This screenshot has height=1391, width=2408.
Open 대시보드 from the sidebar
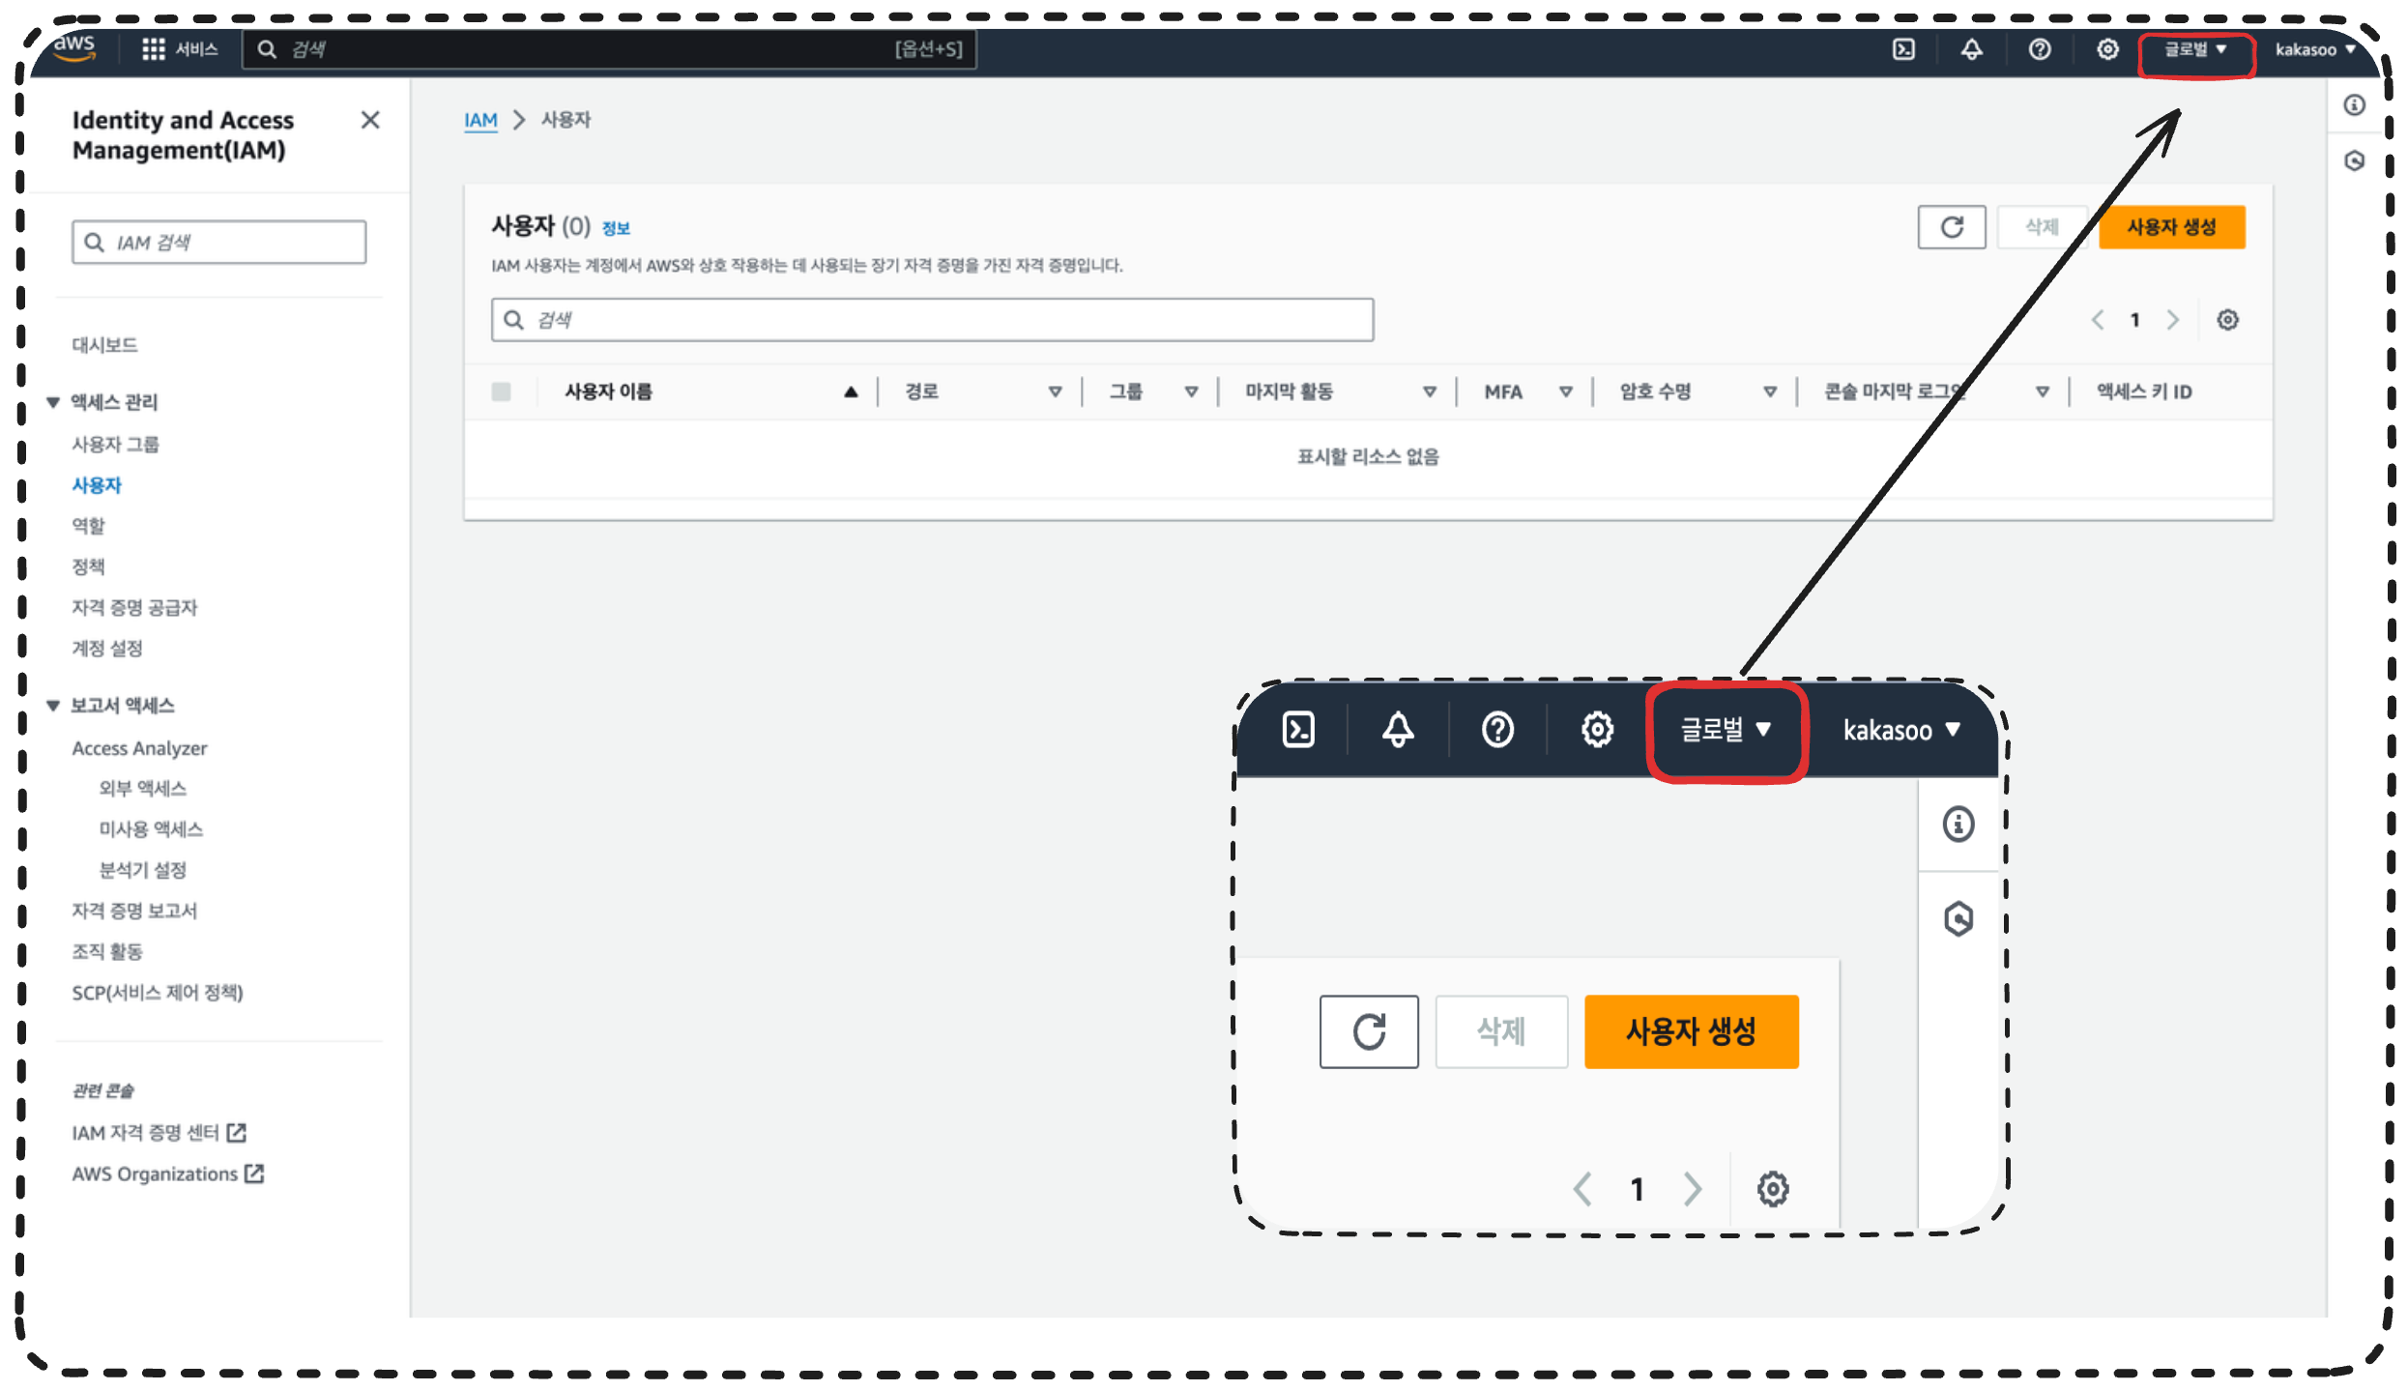[x=104, y=345]
